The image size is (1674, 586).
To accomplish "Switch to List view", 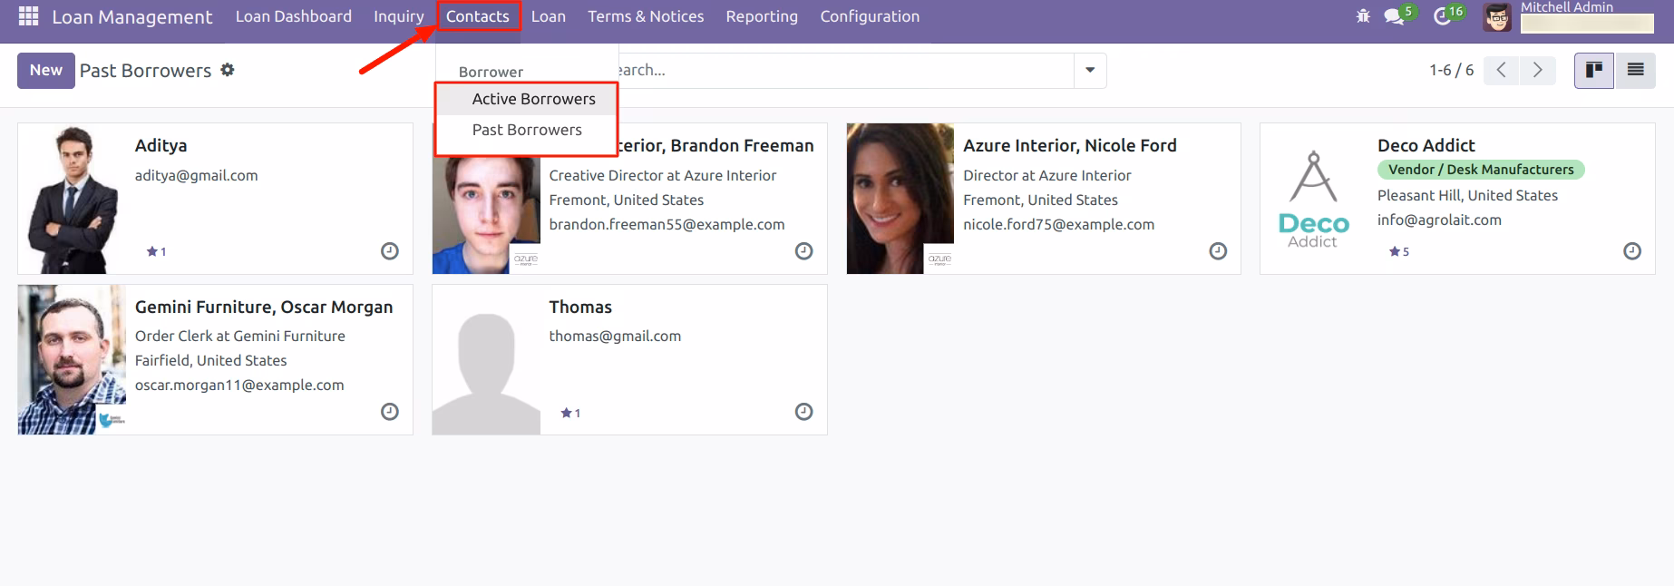I will tap(1635, 70).
